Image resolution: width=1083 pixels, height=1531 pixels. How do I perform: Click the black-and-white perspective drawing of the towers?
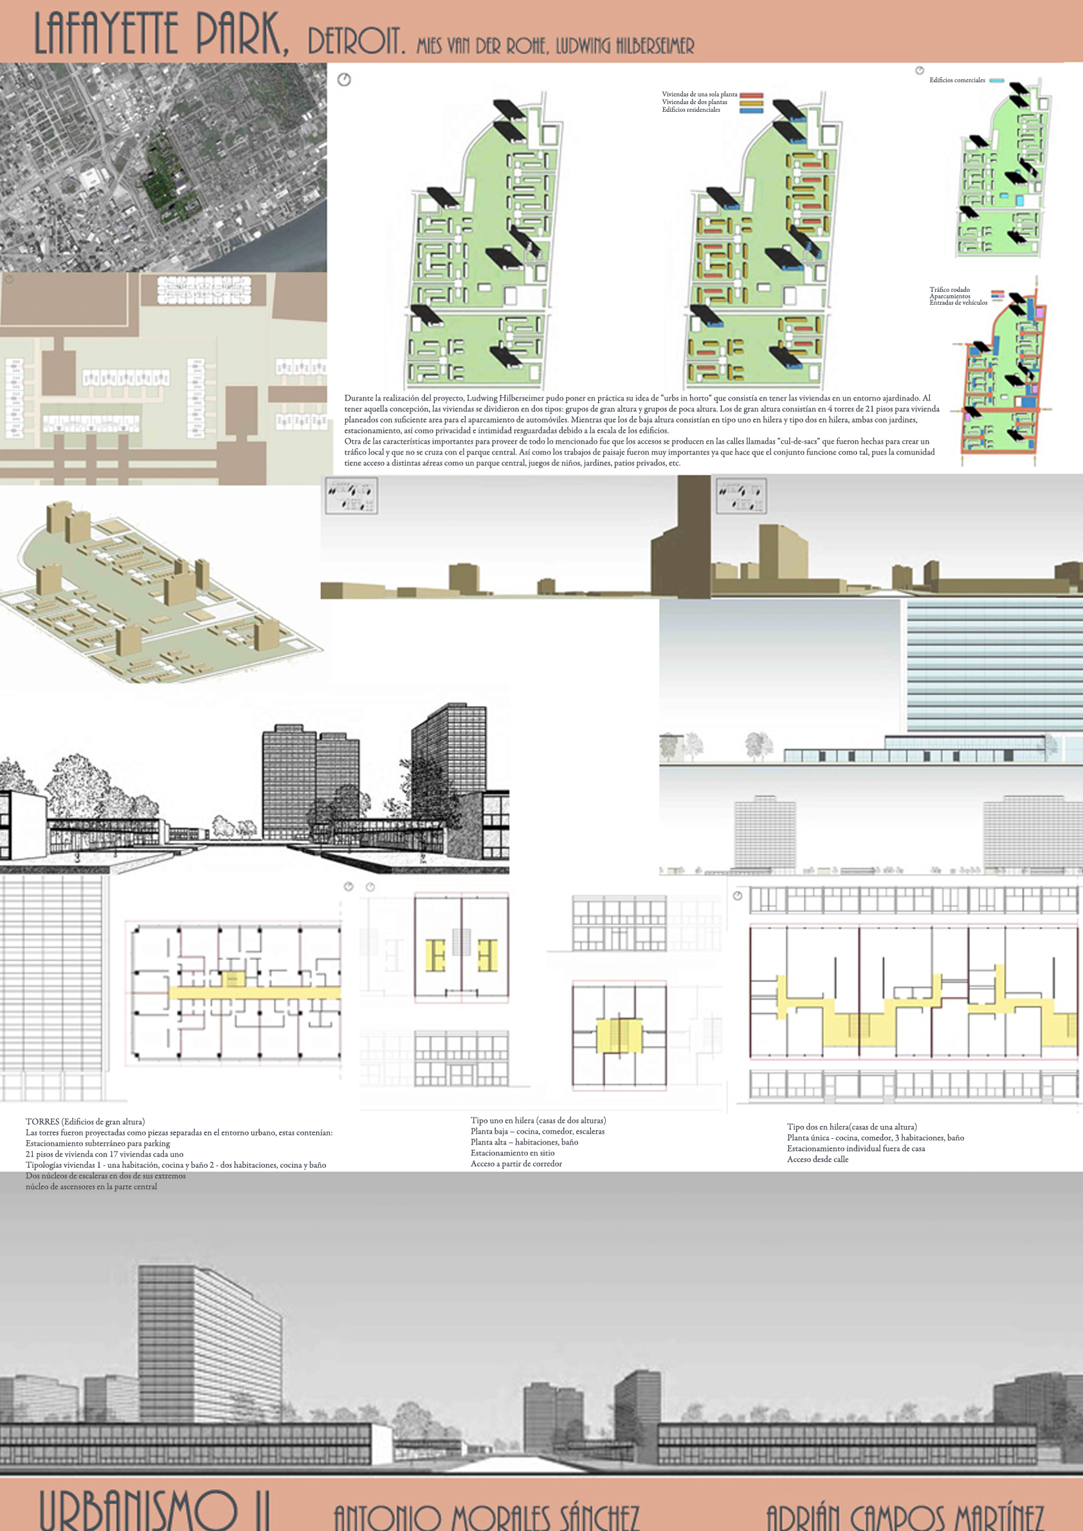click(255, 788)
